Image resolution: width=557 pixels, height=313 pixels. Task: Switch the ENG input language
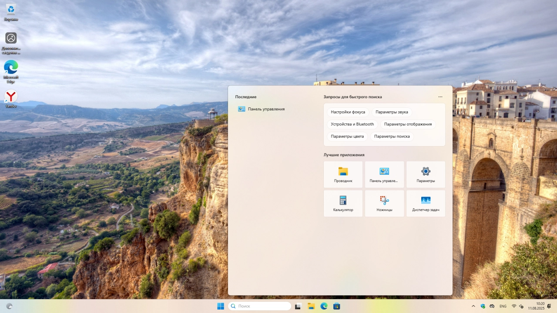click(503, 306)
